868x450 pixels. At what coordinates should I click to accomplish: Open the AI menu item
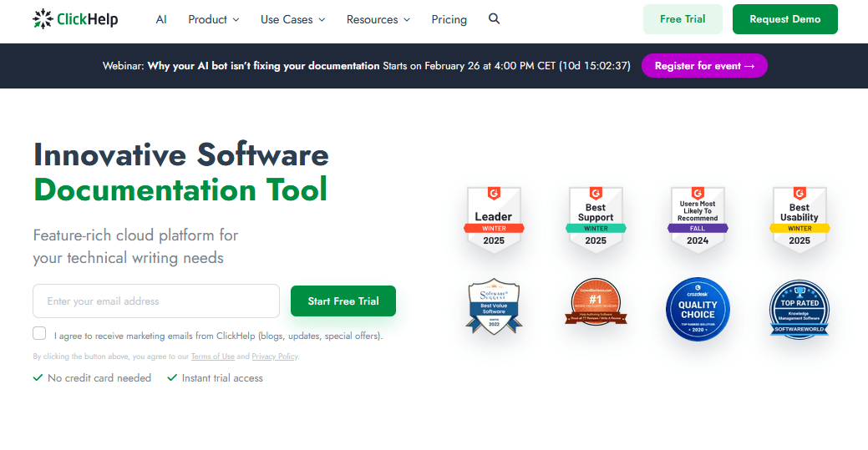(161, 19)
